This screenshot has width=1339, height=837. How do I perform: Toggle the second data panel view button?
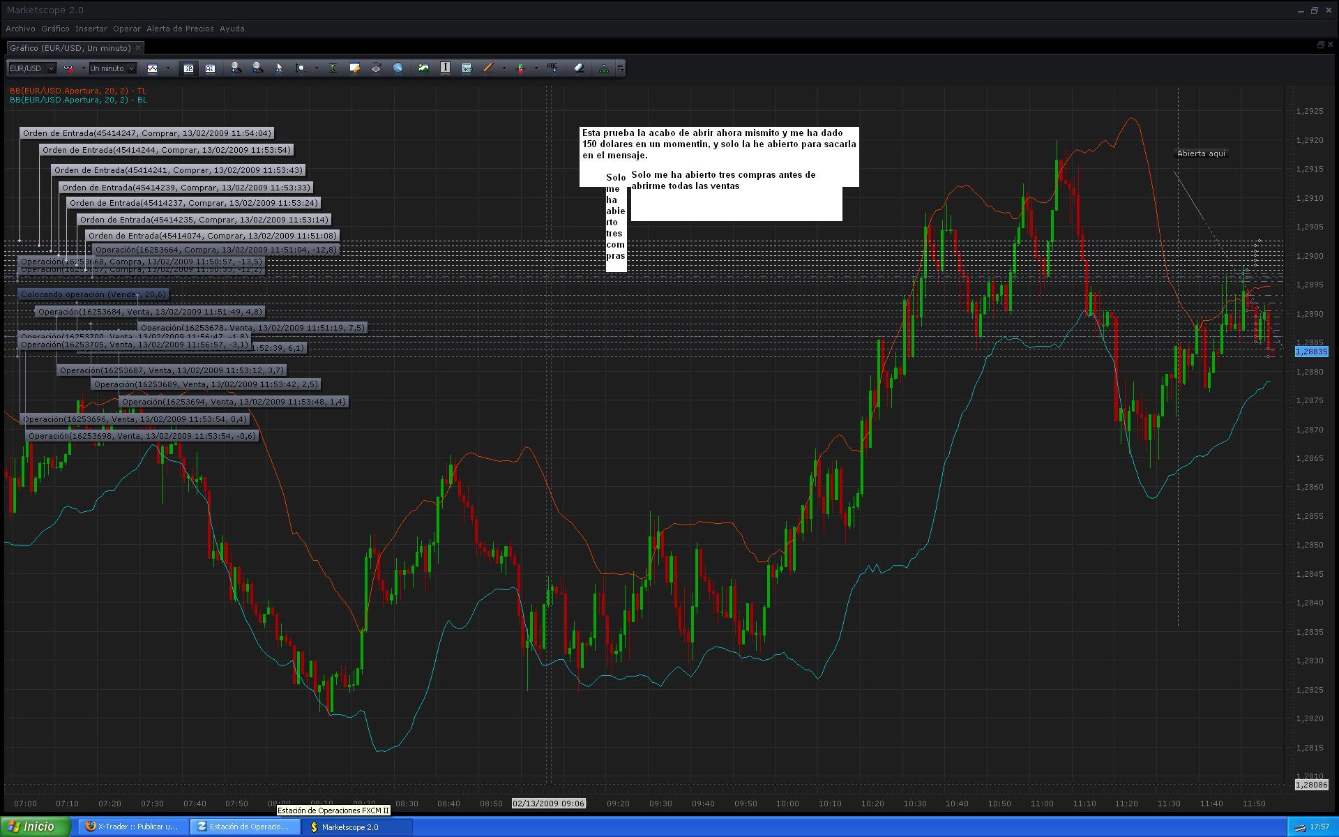210,68
